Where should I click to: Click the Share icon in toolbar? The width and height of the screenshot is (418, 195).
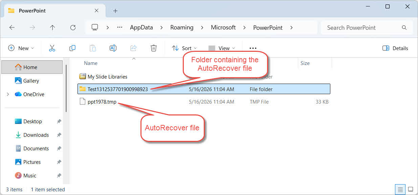[x=133, y=48]
